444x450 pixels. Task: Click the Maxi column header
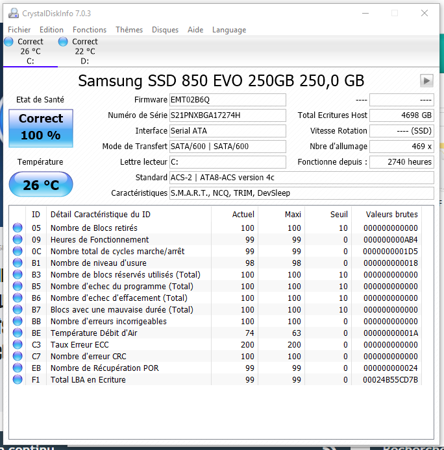click(x=282, y=215)
